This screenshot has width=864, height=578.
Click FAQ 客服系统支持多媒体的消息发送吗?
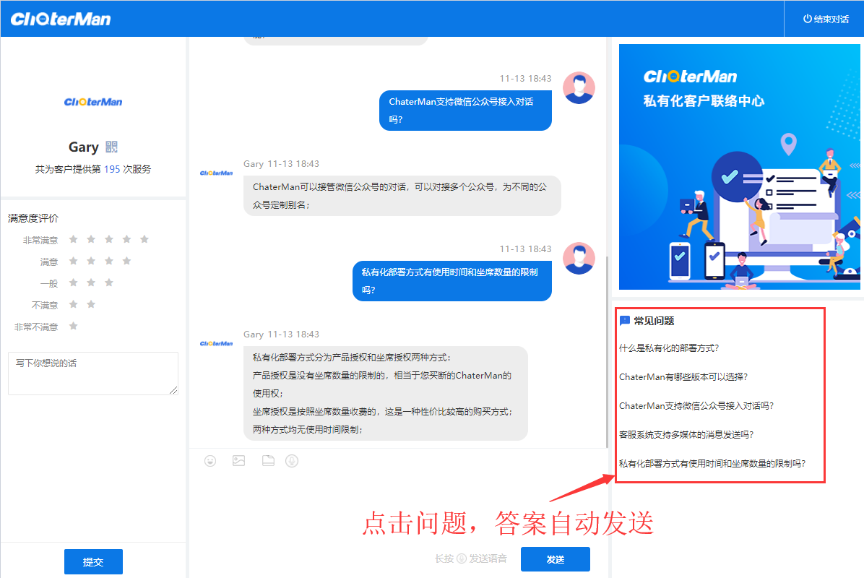click(x=686, y=435)
